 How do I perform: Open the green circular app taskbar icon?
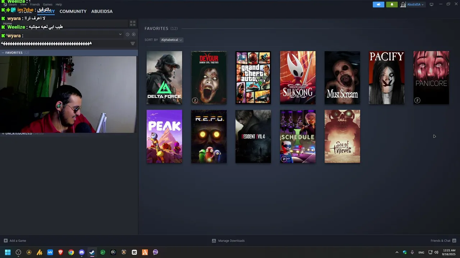103,252
